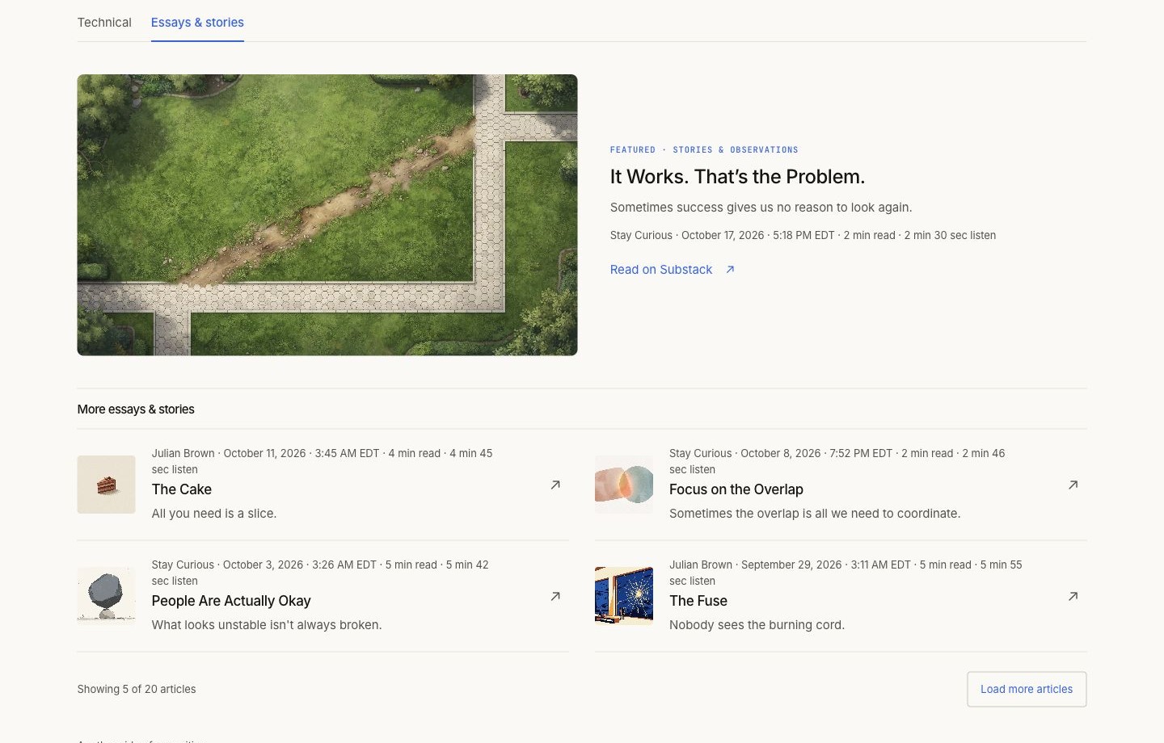Click the firework window thumbnail
Screen dimensions: 1164x743
point(624,596)
